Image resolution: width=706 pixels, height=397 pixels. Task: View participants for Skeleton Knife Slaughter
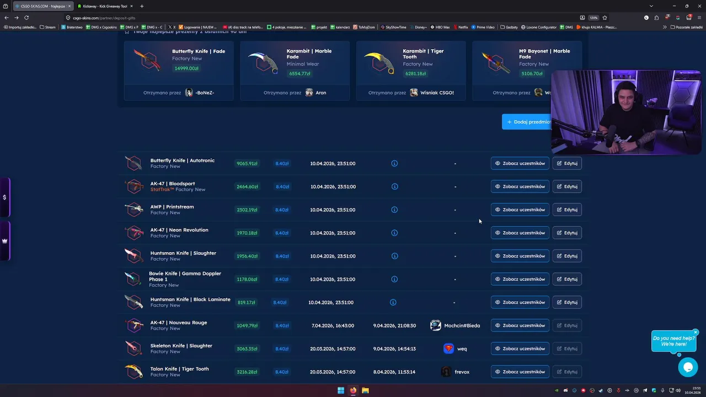pos(520,348)
